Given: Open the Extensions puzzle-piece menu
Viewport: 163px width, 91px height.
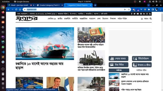Looking at the screenshot, I should click(149, 10).
